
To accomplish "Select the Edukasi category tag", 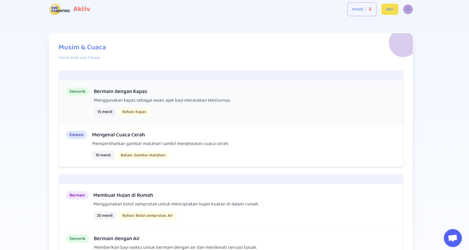I will click(x=77, y=135).
